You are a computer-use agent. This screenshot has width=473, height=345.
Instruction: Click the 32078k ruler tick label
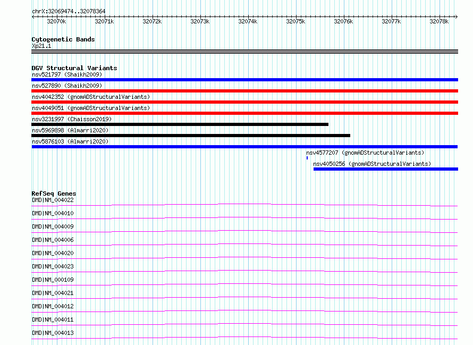tap(439, 21)
